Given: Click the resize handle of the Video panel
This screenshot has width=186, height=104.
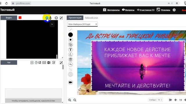Looking at the screenshot, I should coord(62,57).
